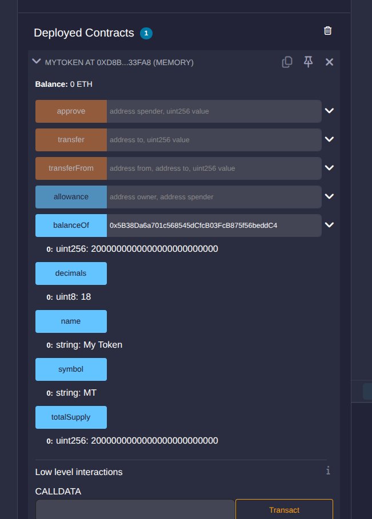Focus the approve spender and value input

pos(214,111)
